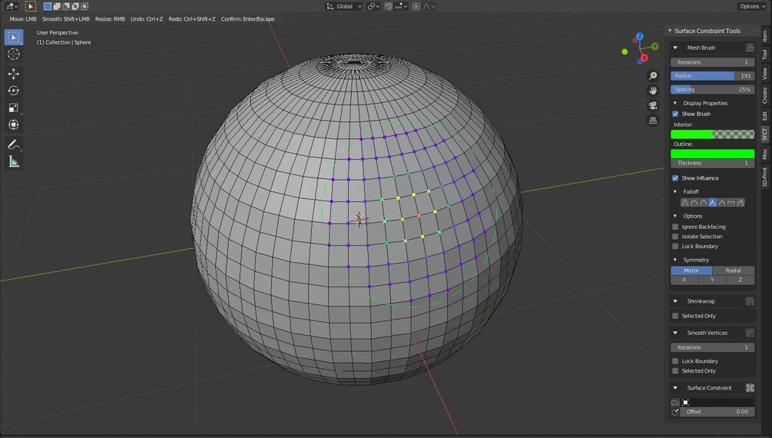Select Radial symmetry button
The height and width of the screenshot is (438, 772).
pyautogui.click(x=733, y=270)
